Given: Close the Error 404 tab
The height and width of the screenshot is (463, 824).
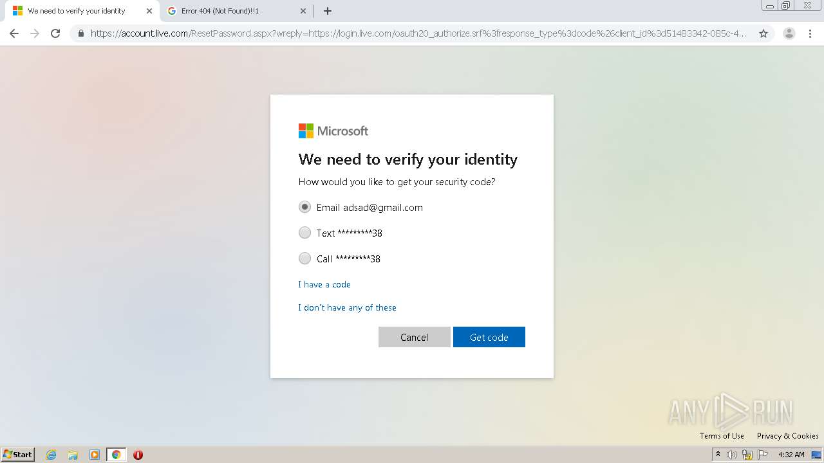Looking at the screenshot, I should pyautogui.click(x=304, y=11).
